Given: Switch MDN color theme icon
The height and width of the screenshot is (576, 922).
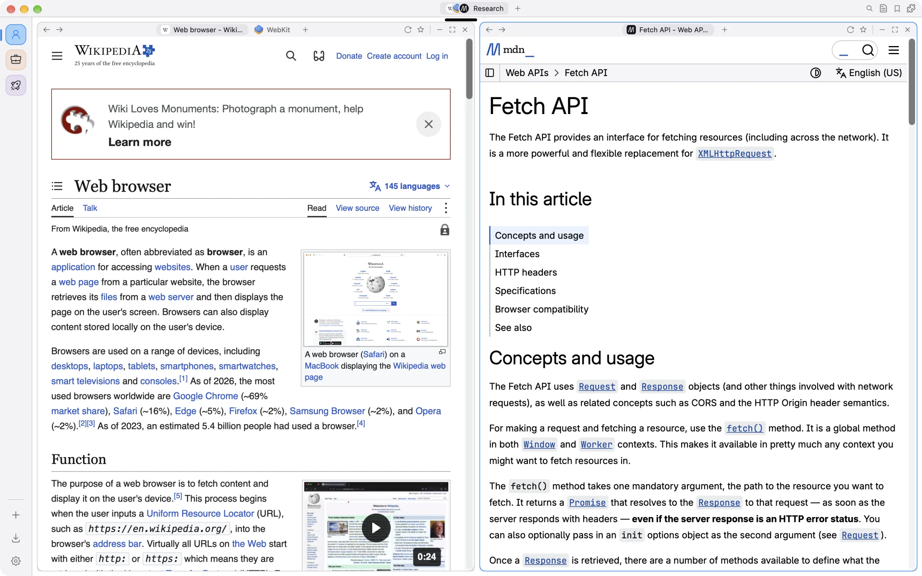Looking at the screenshot, I should pos(815,73).
